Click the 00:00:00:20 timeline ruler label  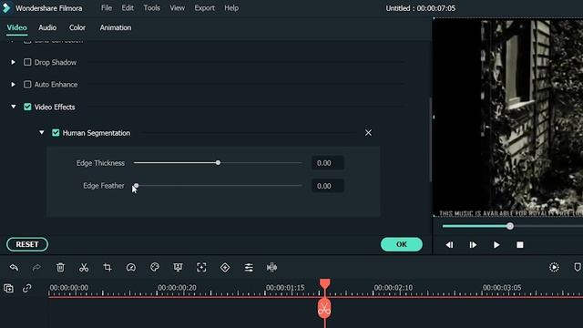pyautogui.click(x=177, y=288)
